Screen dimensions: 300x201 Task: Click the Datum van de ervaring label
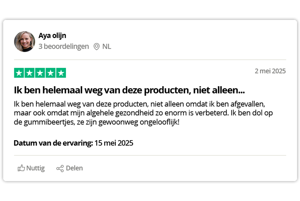click(x=53, y=143)
